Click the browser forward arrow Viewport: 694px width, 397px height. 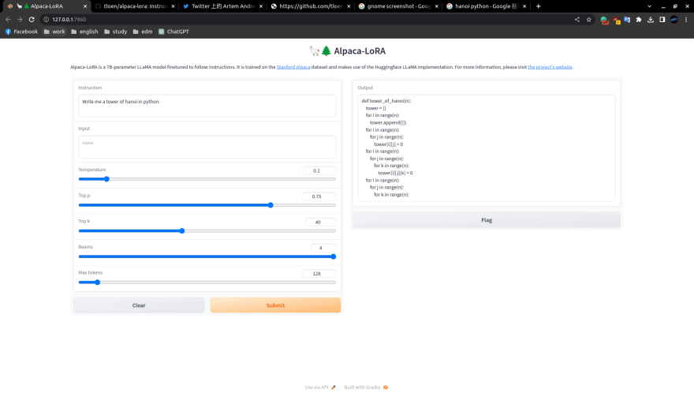[x=20, y=20]
